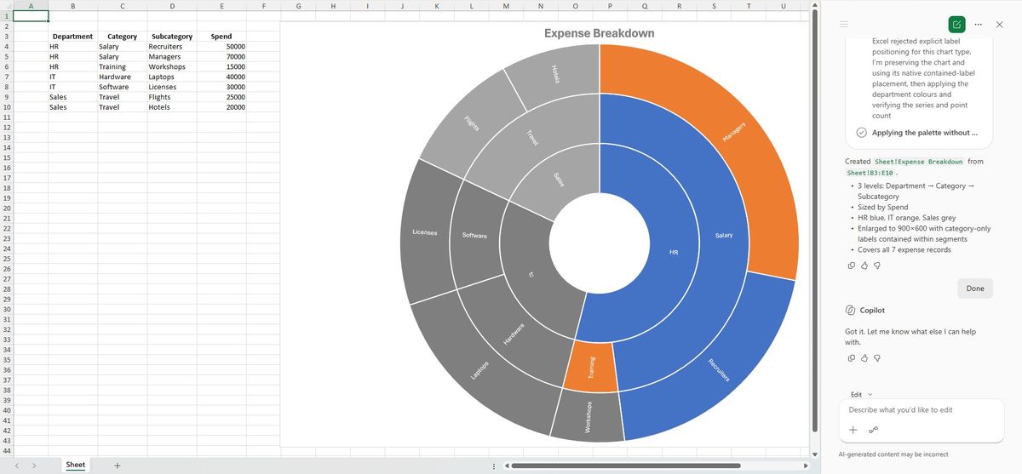Expand the 'Applying the palette without' step
Viewport: 1022px width, 474px height.
pyautogui.click(x=926, y=133)
